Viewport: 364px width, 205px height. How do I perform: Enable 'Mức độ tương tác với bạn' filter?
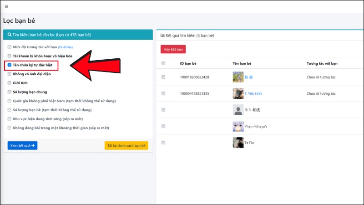pos(10,47)
